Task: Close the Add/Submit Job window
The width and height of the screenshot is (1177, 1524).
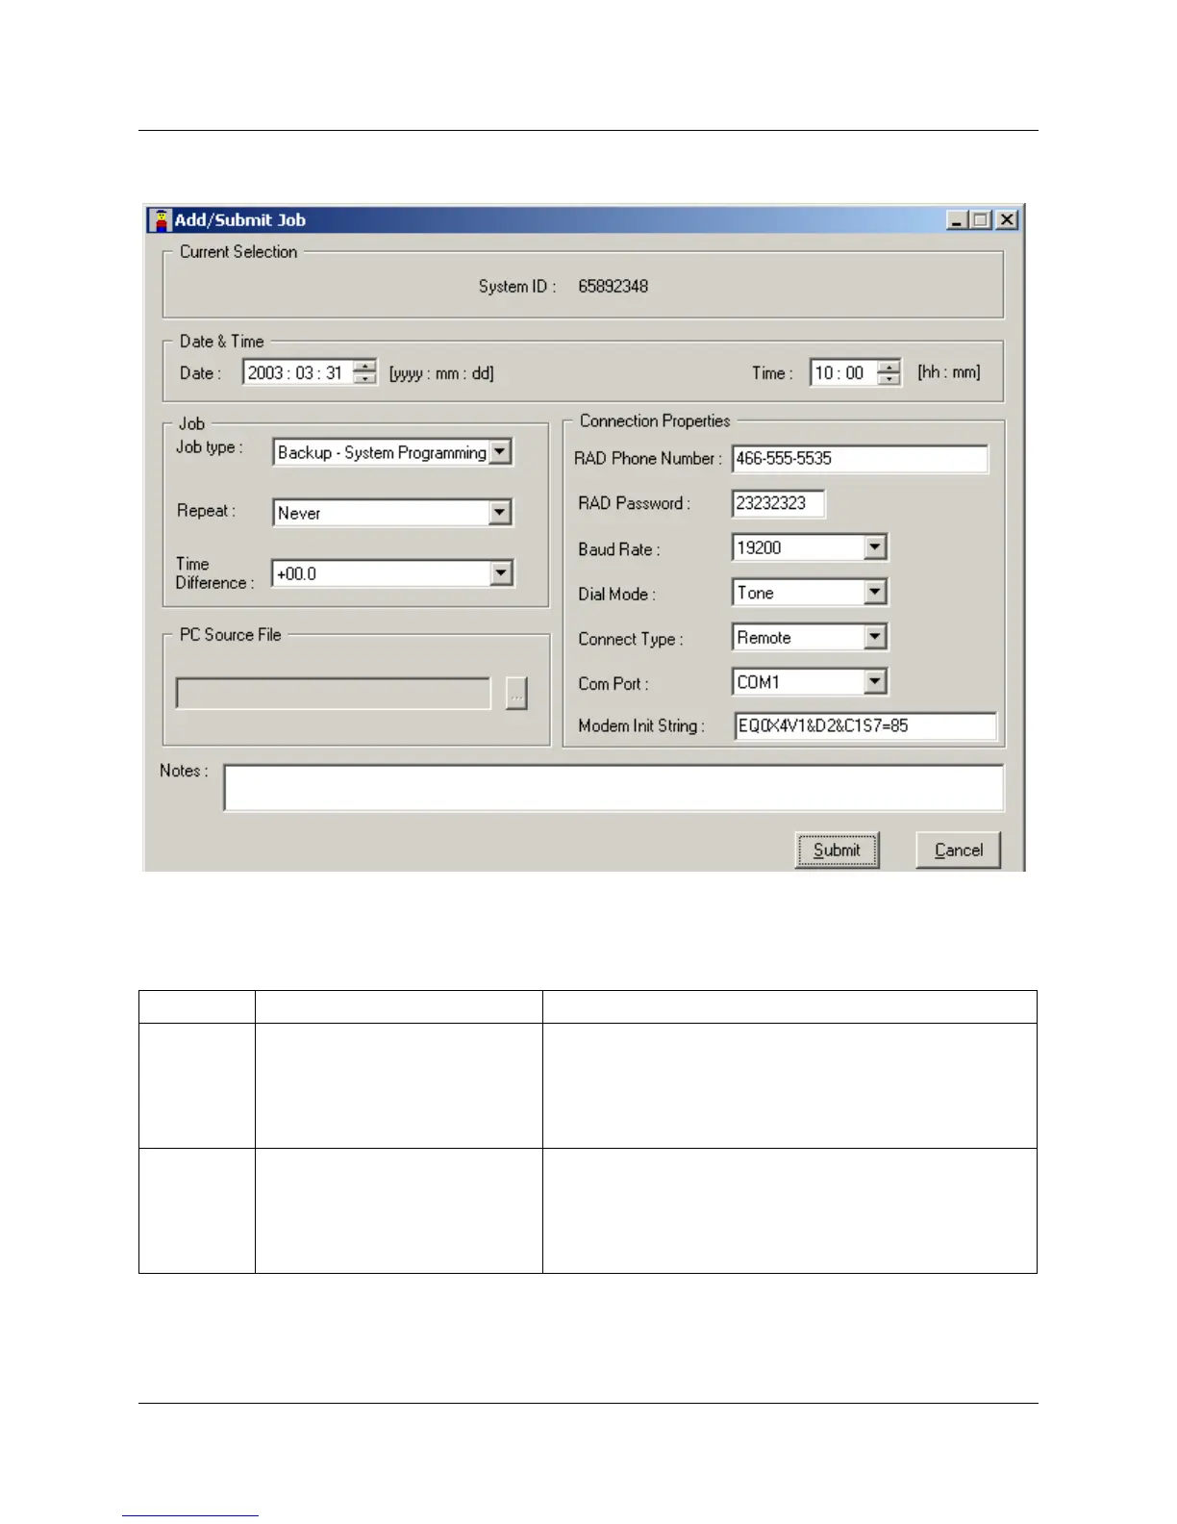Action: click(1006, 220)
